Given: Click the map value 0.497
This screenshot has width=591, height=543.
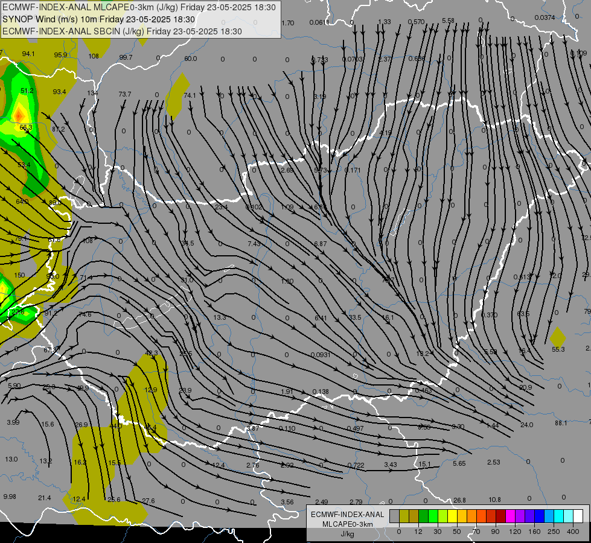Looking at the screenshot, I should [x=356, y=428].
